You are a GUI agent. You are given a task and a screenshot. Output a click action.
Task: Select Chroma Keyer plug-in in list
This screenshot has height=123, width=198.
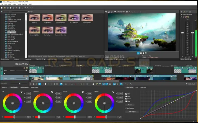(x=11, y=29)
